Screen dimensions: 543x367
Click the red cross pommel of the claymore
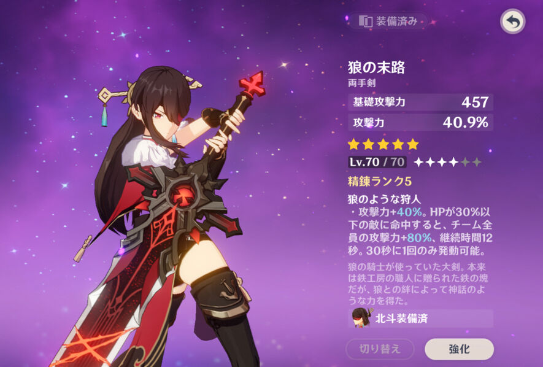(x=252, y=84)
